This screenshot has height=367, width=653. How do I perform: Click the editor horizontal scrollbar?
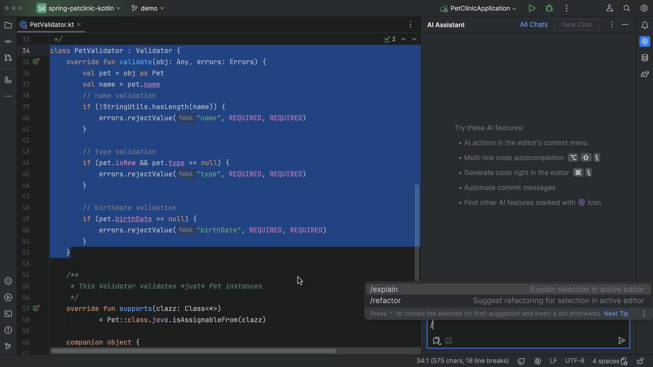click(x=194, y=351)
